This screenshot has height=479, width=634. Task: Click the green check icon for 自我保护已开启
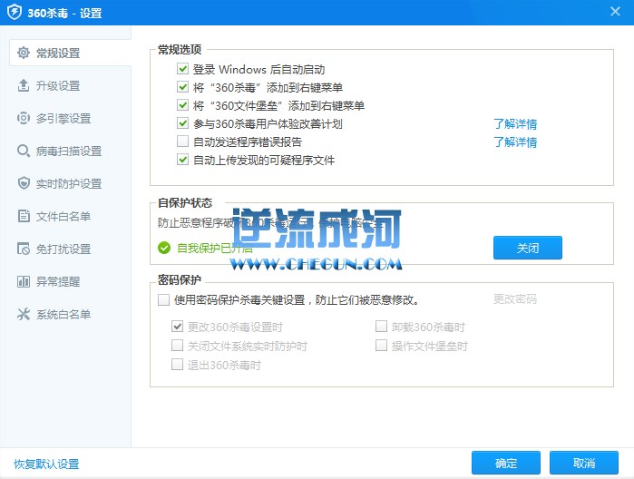click(164, 248)
